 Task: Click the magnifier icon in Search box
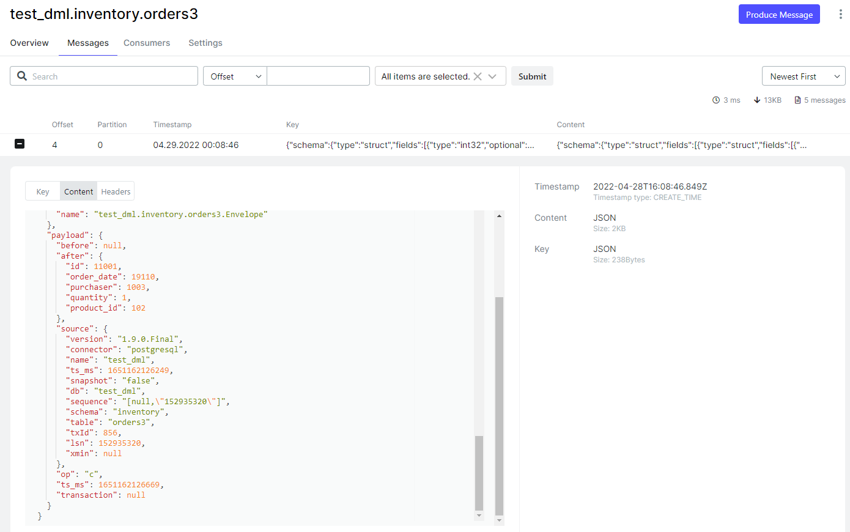(22, 76)
